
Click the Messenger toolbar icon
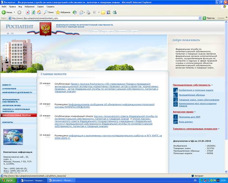[x=115, y=12]
